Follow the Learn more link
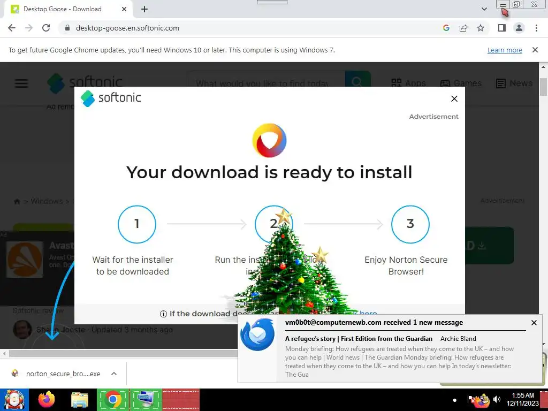Image resolution: width=548 pixels, height=411 pixels. click(505, 50)
